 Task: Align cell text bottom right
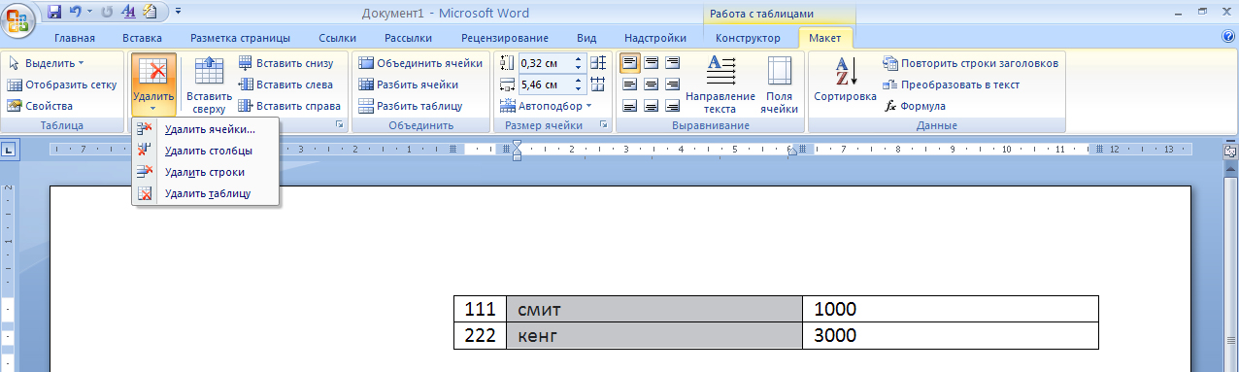pos(672,106)
